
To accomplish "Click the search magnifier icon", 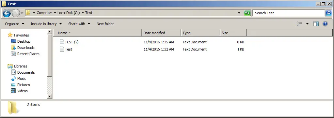I will pyautogui.click(x=328, y=13).
